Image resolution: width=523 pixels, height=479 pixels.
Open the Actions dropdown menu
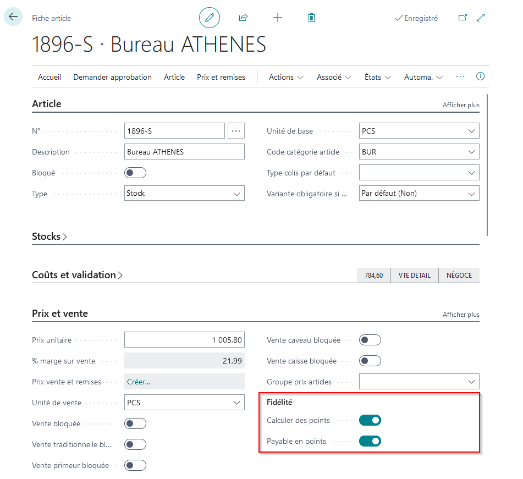point(286,77)
